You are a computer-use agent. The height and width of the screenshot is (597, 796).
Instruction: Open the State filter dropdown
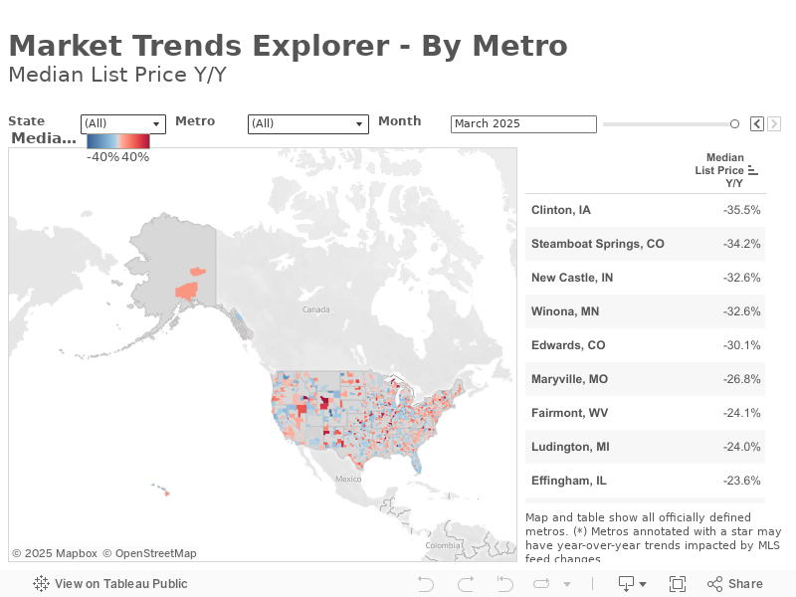(x=123, y=124)
